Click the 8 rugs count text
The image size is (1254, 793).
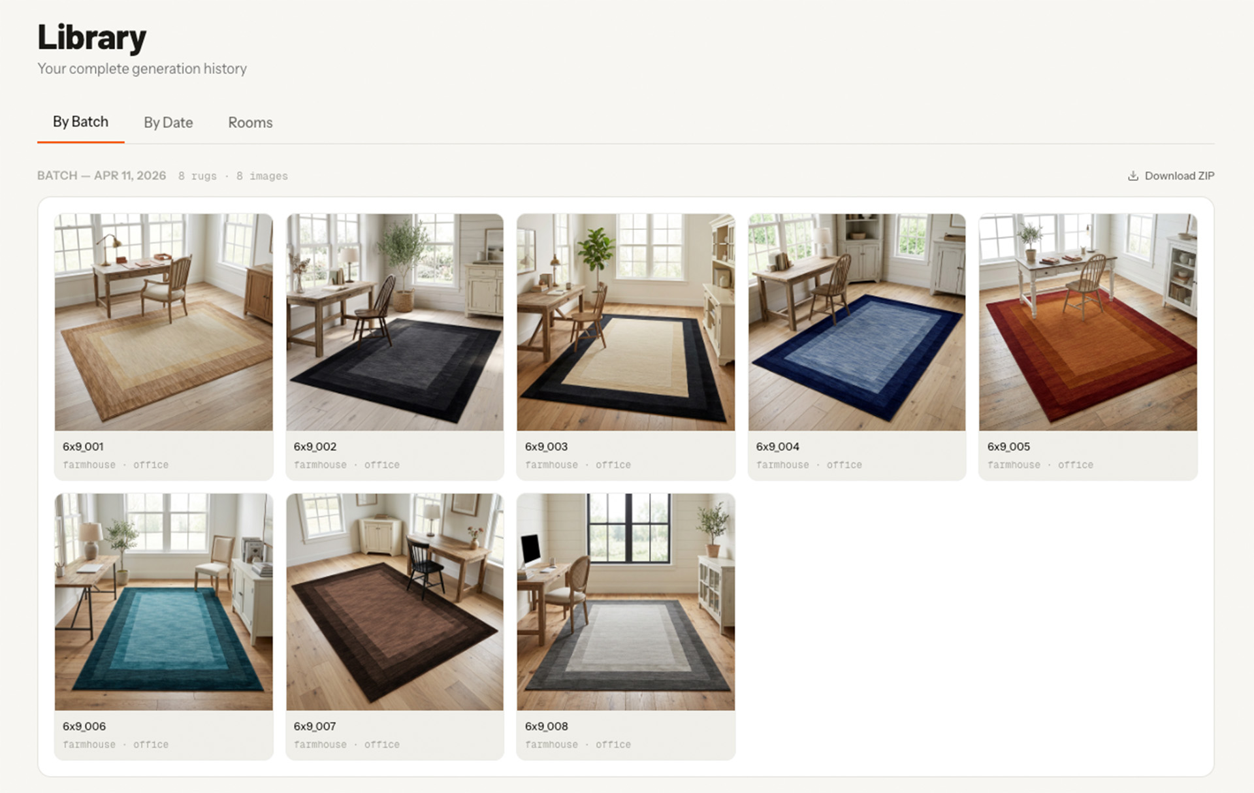tap(199, 176)
